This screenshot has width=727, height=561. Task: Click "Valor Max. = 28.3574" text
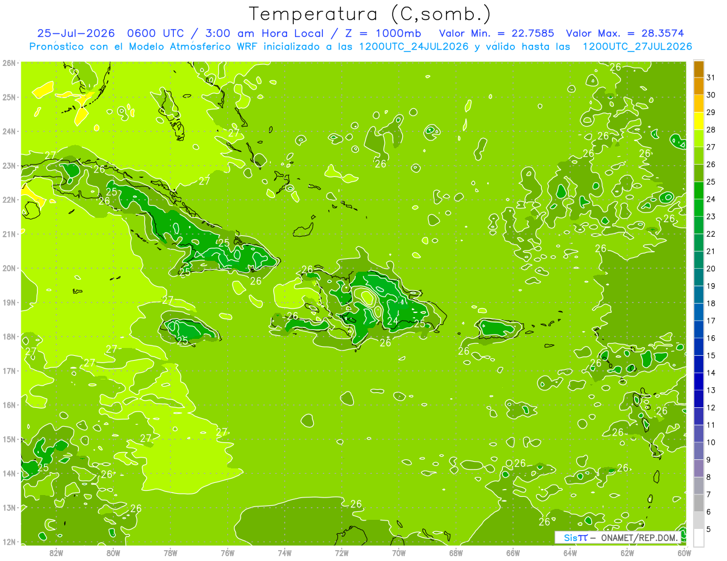[626, 33]
